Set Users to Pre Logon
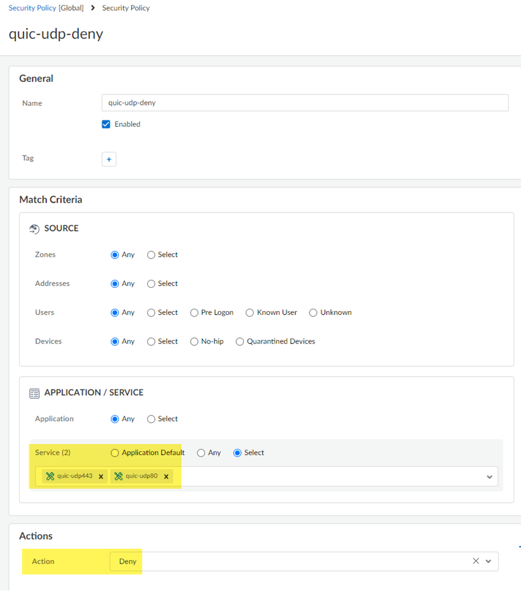 click(x=194, y=312)
